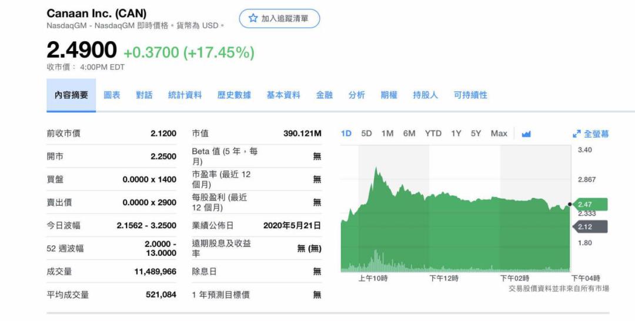The image size is (635, 321).
Task: Open the 歷史數據 tab
Action: [234, 95]
